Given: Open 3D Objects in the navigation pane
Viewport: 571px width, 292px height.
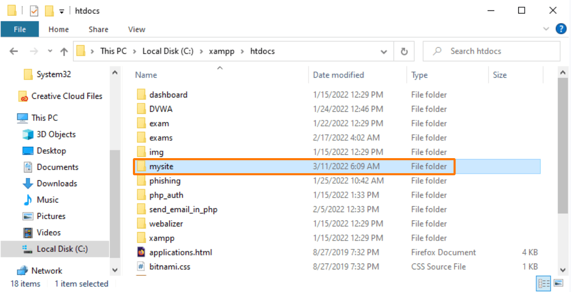Looking at the screenshot, I should point(56,134).
